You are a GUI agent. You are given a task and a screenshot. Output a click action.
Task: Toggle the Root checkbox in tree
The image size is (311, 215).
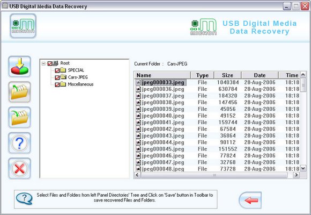tap(50, 63)
